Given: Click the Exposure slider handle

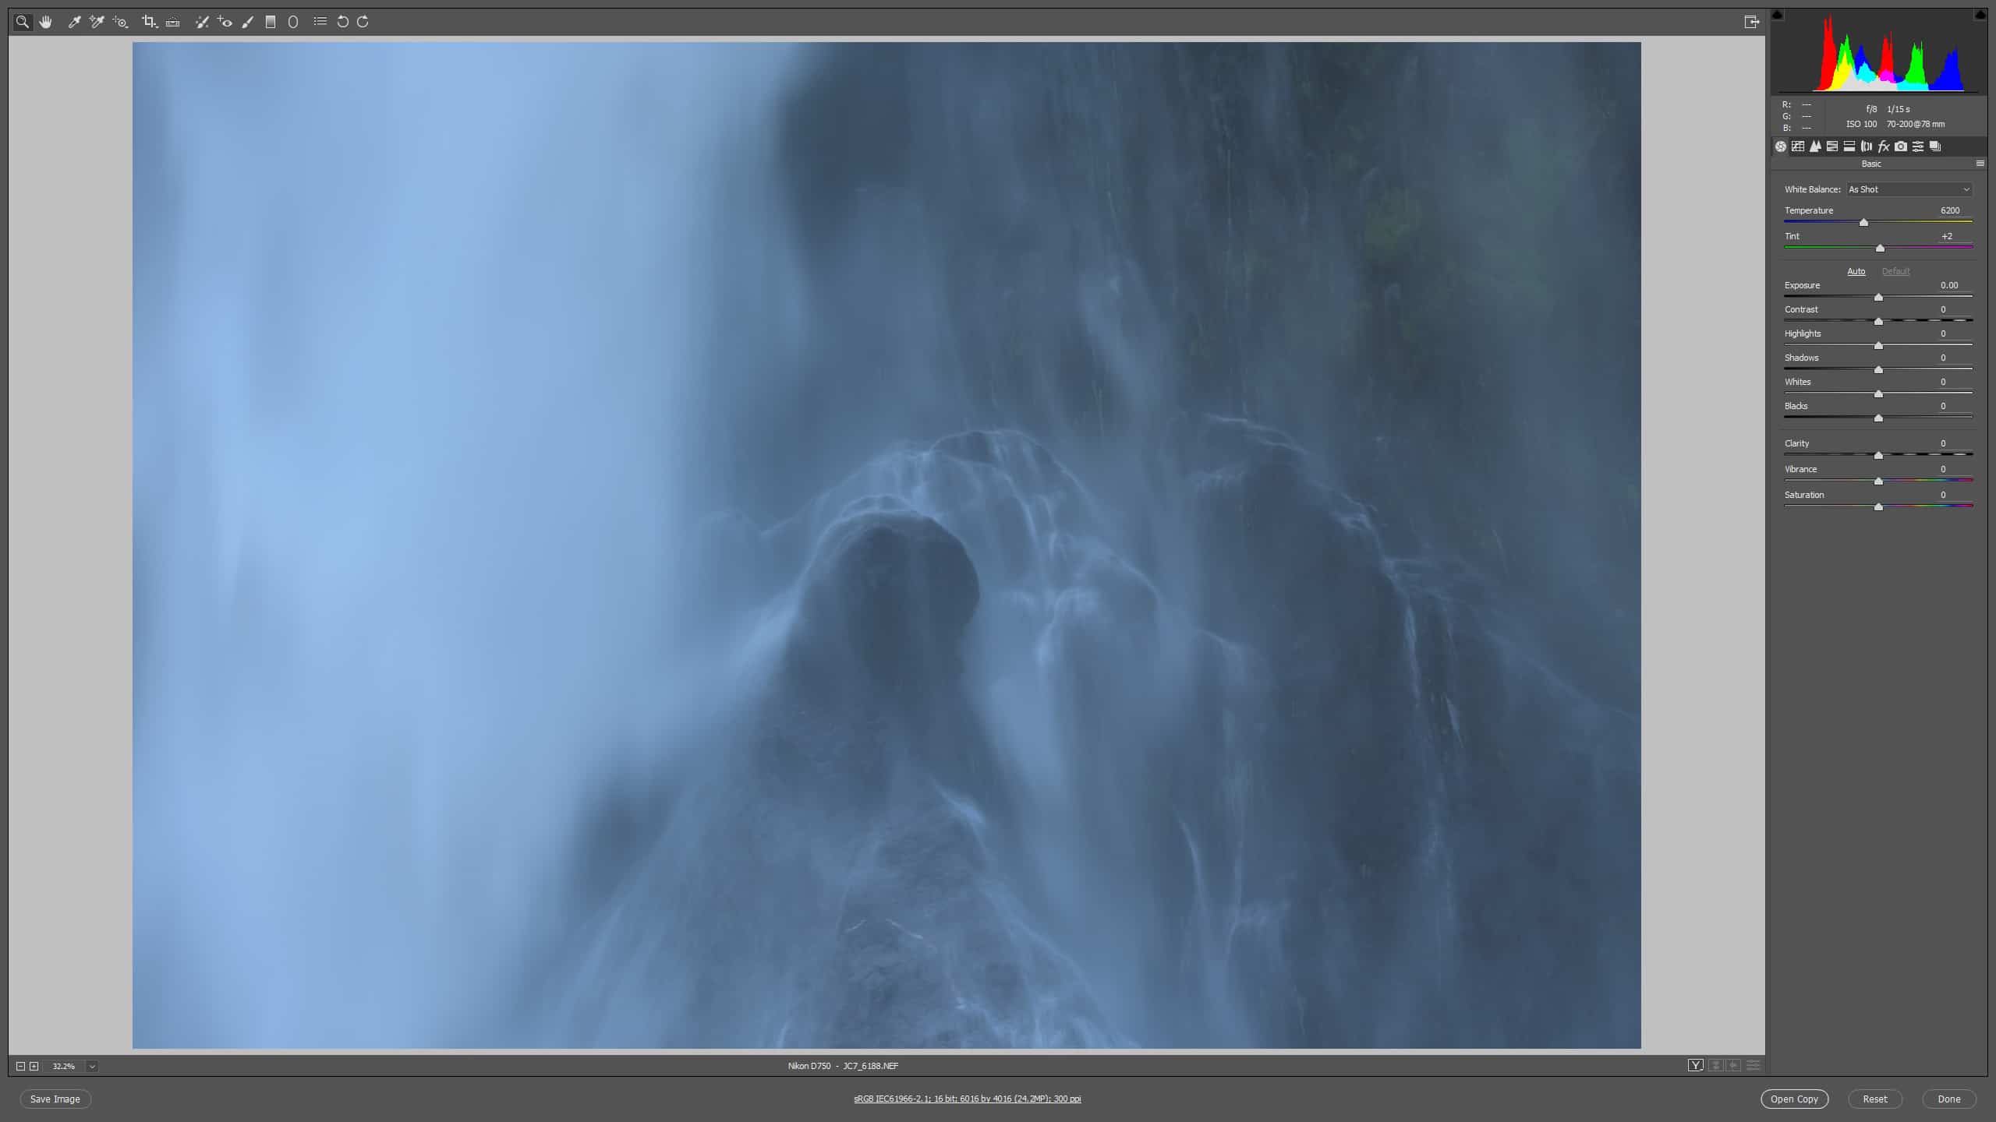Looking at the screenshot, I should pos(1878,298).
